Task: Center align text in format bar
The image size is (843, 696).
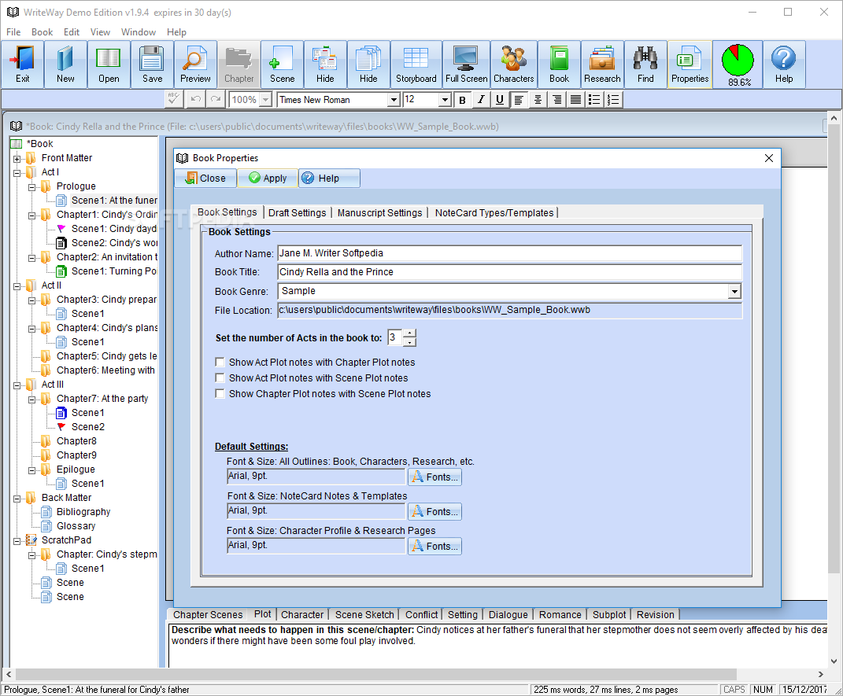Action: coord(538,100)
